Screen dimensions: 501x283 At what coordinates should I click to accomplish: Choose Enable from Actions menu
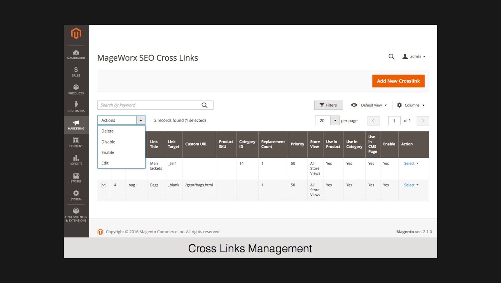(x=121, y=152)
